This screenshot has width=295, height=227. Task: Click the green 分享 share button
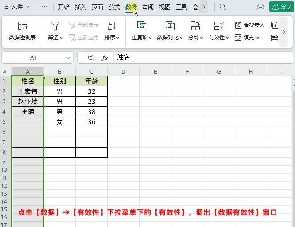pyautogui.click(x=281, y=7)
